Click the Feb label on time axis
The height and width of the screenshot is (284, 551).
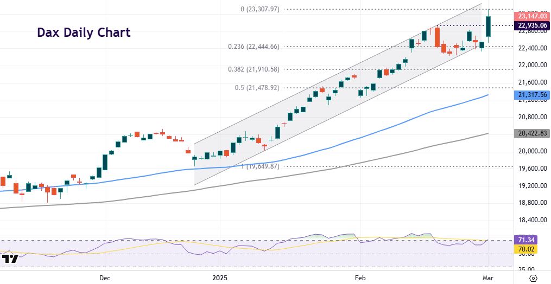(x=360, y=277)
